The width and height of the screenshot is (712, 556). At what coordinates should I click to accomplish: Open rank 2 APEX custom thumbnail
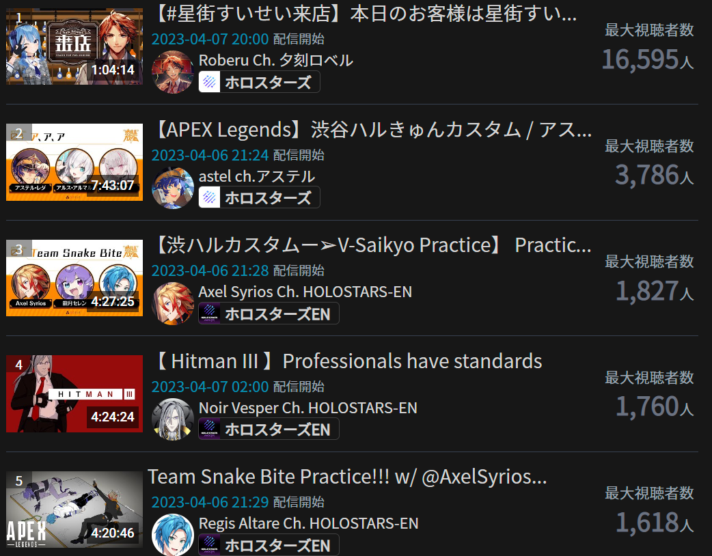coord(74,162)
